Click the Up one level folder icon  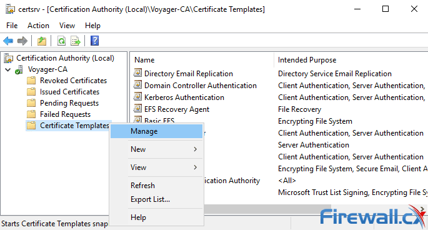pos(42,41)
